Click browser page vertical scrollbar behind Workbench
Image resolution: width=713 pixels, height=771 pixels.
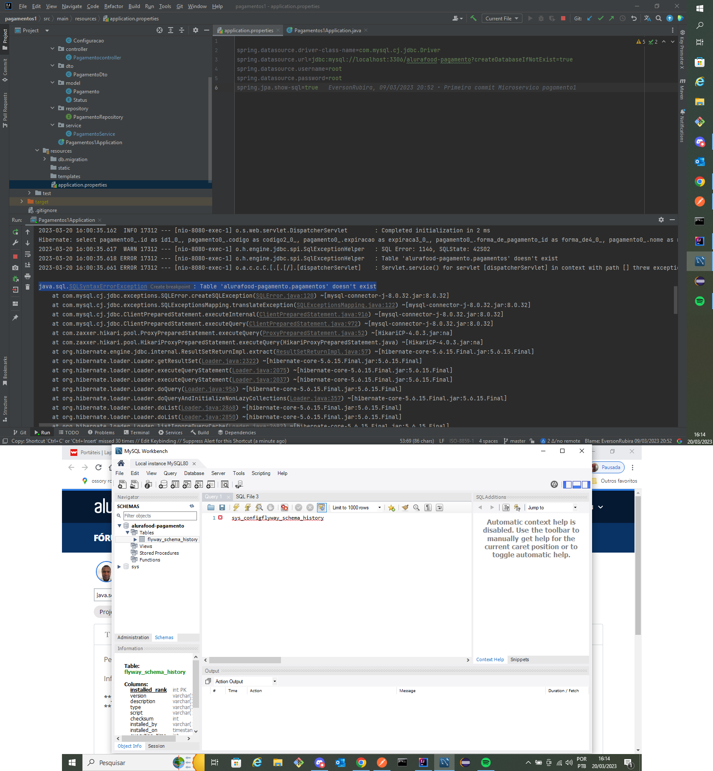pyautogui.click(x=638, y=564)
